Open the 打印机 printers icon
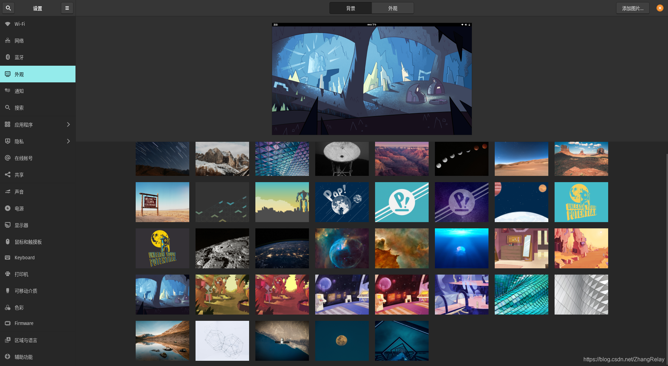 point(8,274)
